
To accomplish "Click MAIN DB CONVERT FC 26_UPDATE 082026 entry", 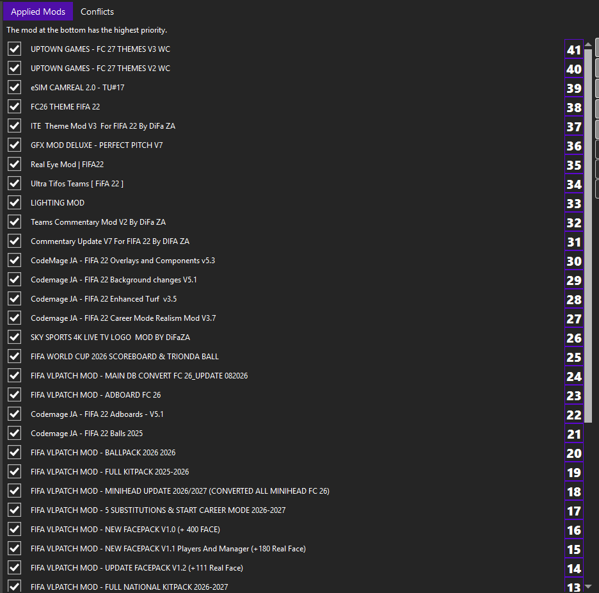I will tap(140, 375).
